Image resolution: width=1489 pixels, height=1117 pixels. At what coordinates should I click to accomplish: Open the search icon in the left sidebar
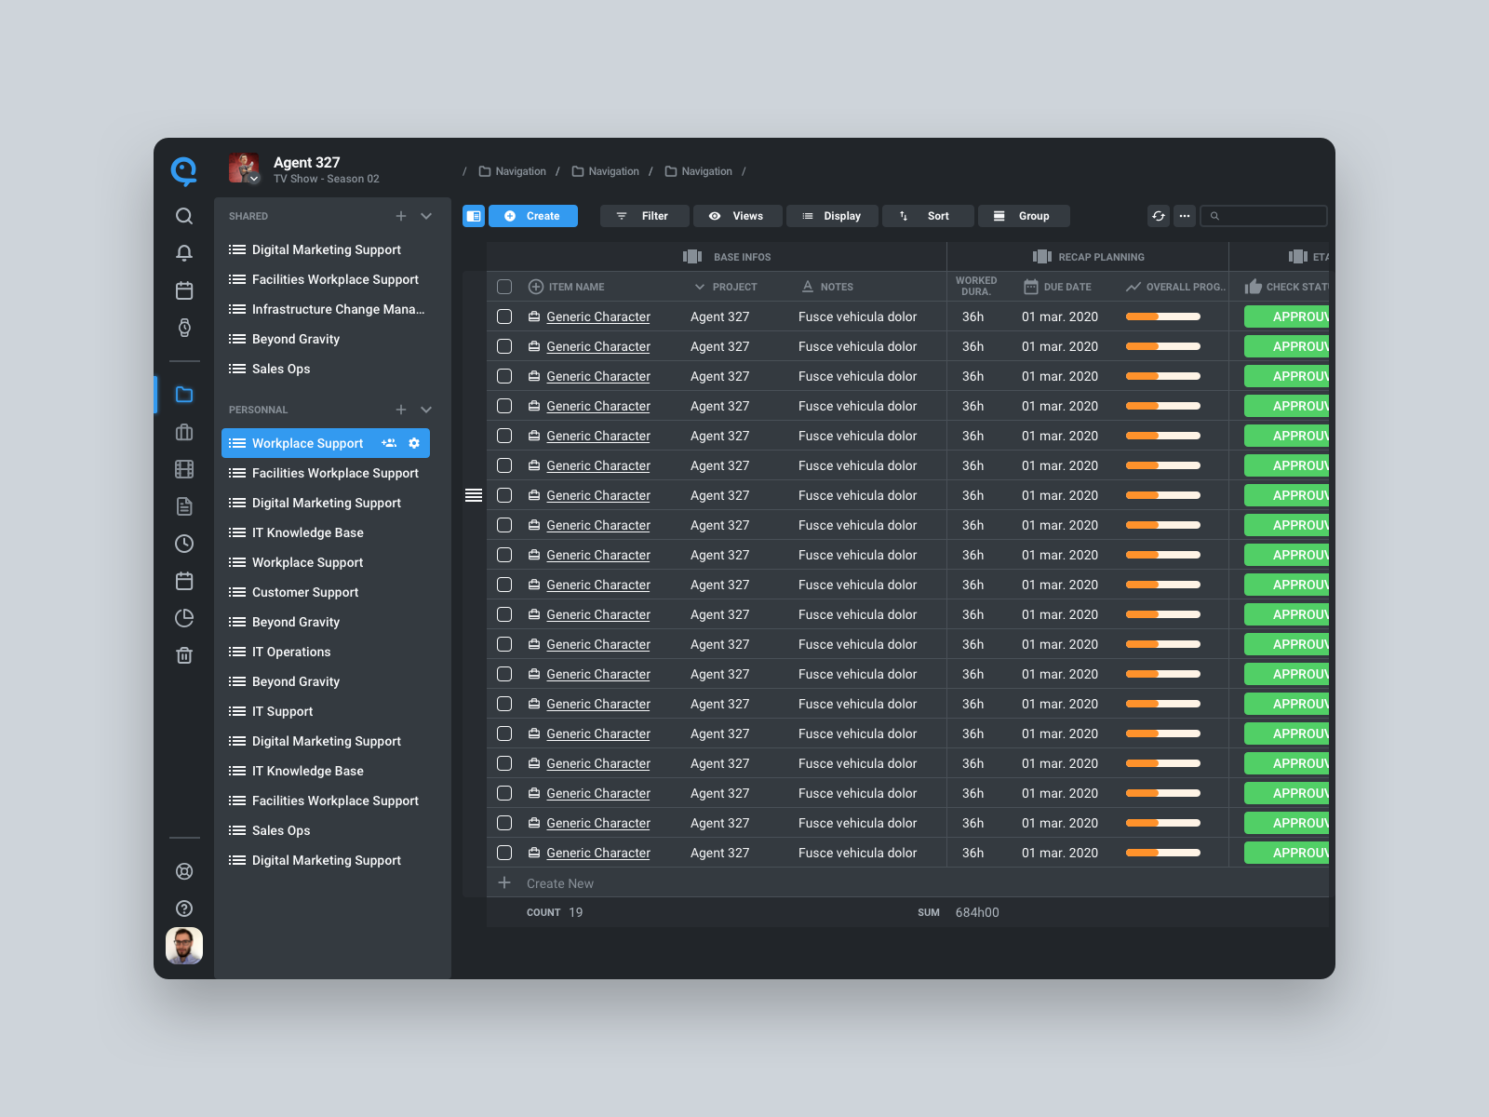pos(184,215)
